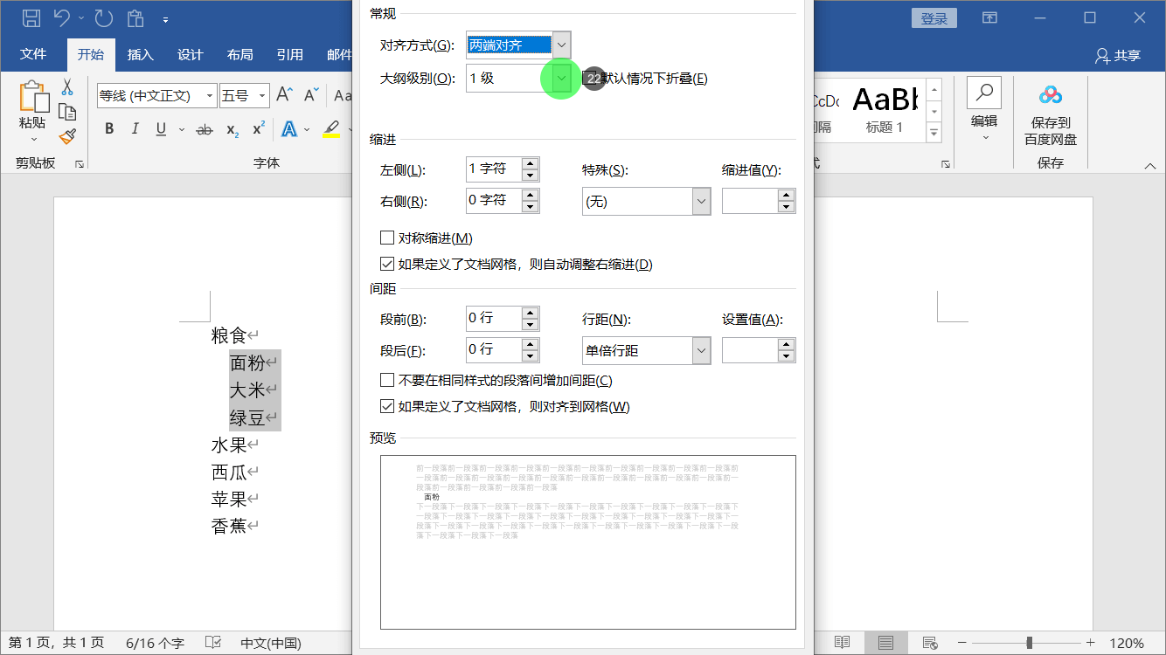Click the Decrease font size icon
1166x655 pixels.
(x=309, y=94)
